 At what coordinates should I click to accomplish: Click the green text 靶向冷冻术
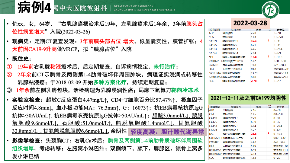185,90
